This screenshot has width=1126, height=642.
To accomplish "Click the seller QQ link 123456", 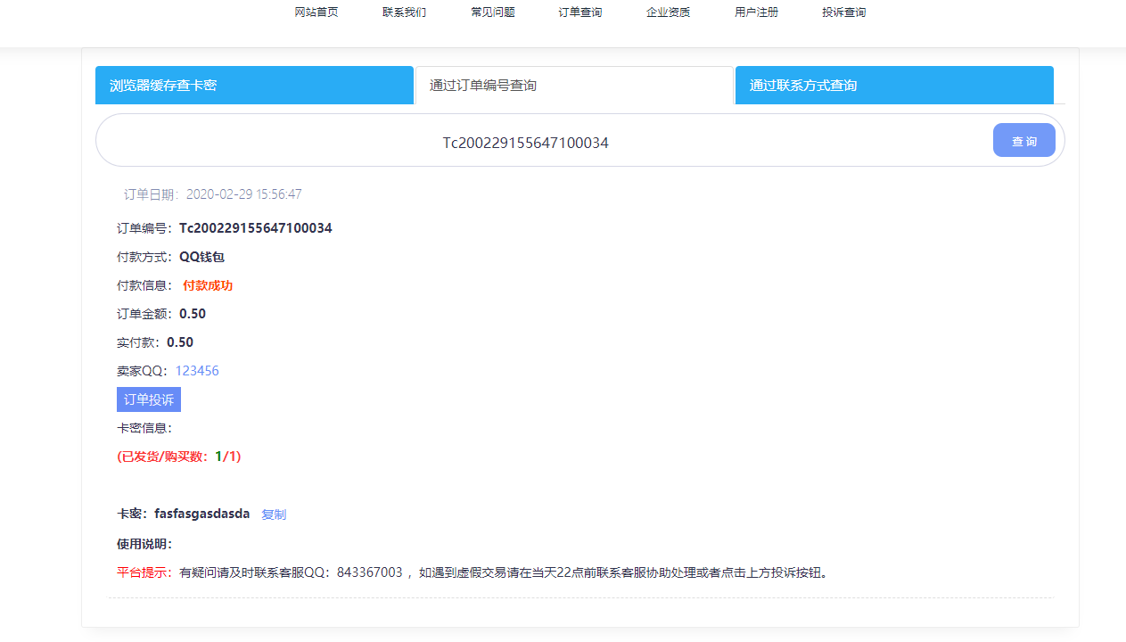I will coord(197,371).
